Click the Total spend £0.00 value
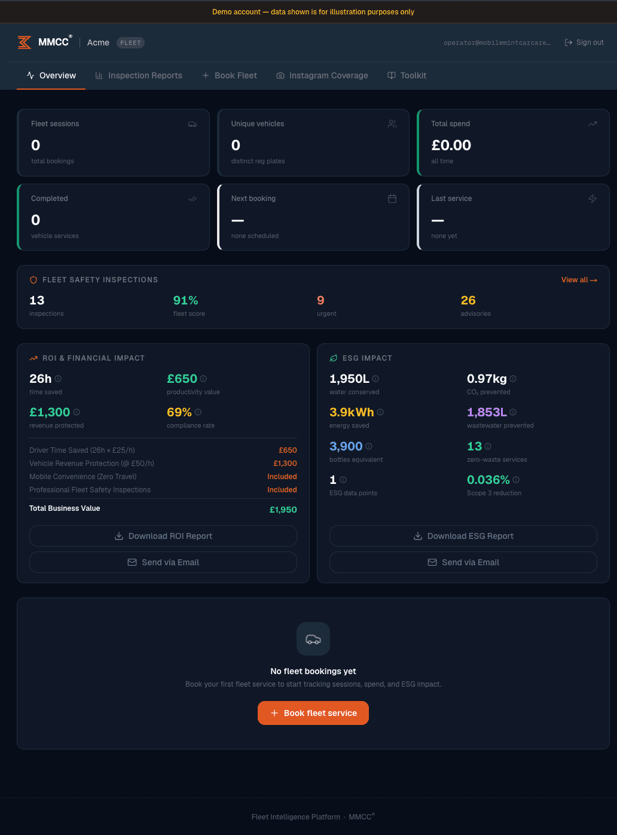 point(451,145)
